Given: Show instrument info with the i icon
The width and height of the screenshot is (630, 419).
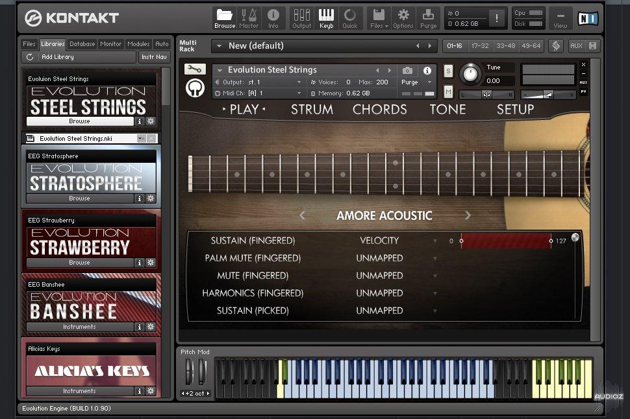Looking at the screenshot, I should click(x=427, y=71).
